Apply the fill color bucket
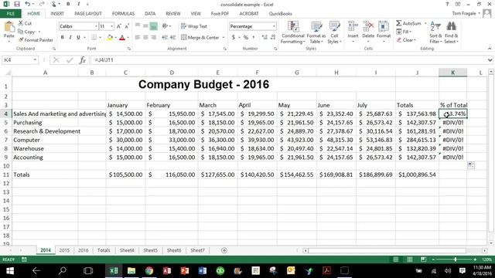The image size is (495, 278). point(110,38)
